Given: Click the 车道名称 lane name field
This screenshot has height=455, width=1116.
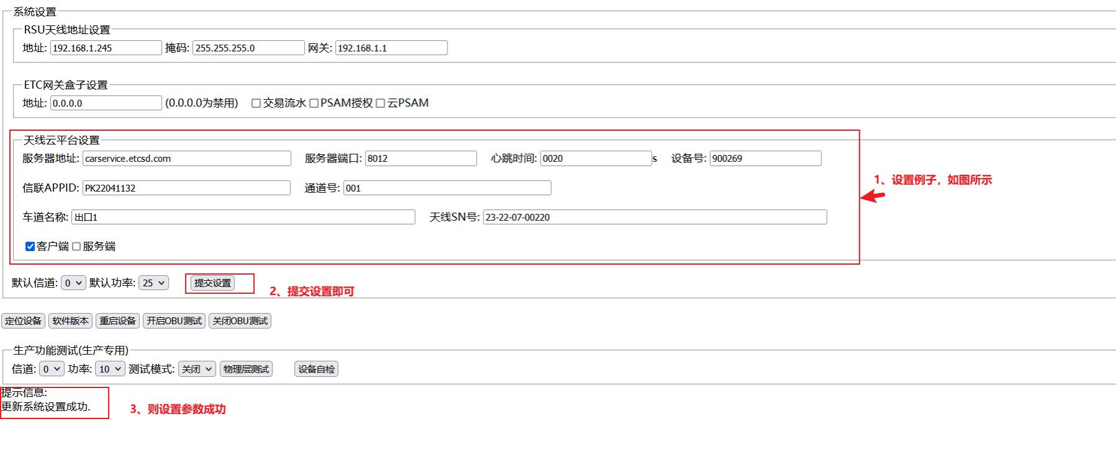Looking at the screenshot, I should point(243,217).
